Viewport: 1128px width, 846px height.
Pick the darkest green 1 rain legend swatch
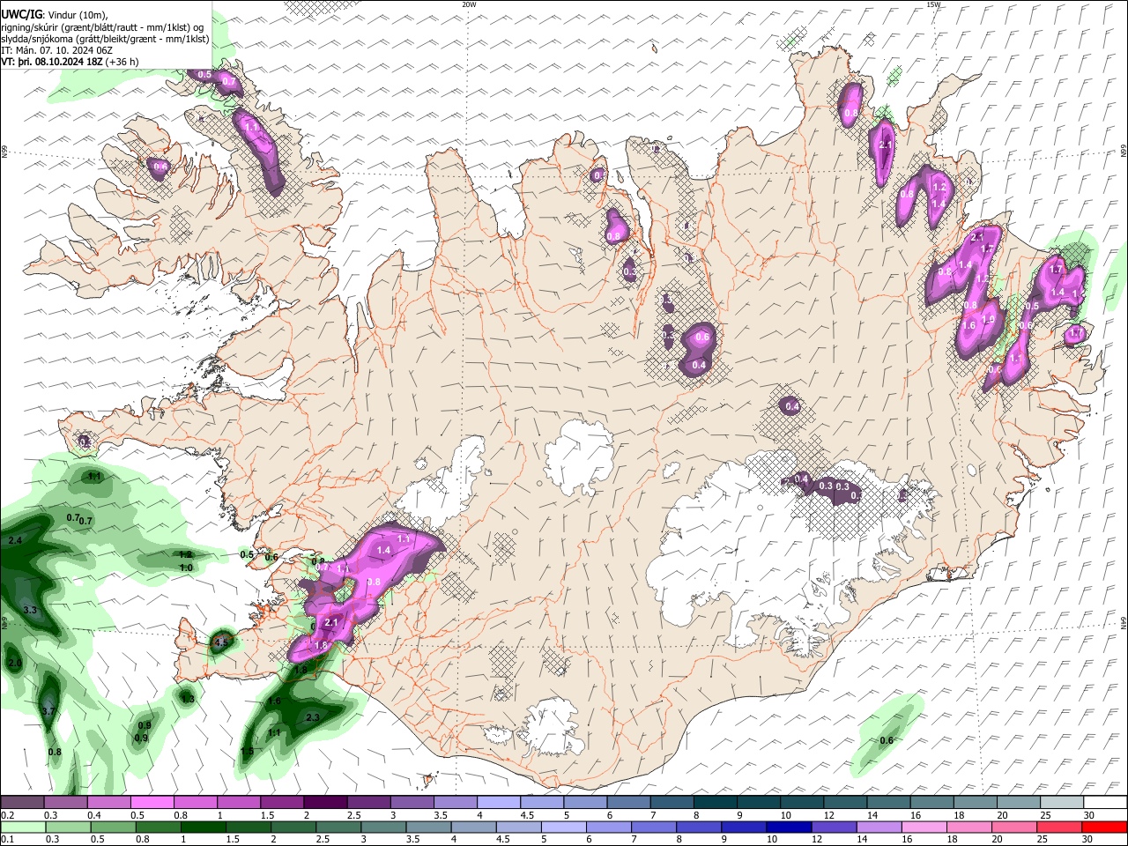click(x=203, y=827)
